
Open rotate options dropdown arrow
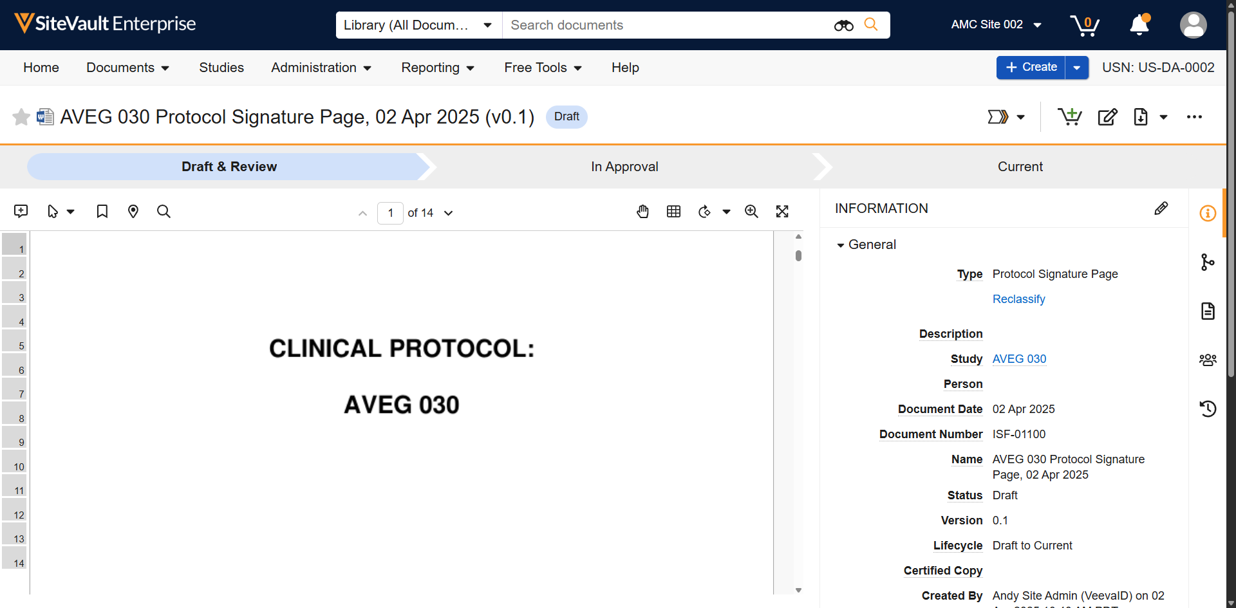pyautogui.click(x=726, y=212)
